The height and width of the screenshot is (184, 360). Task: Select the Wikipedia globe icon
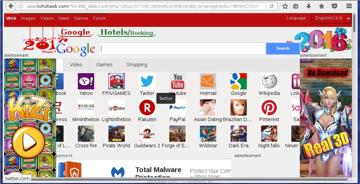click(269, 81)
